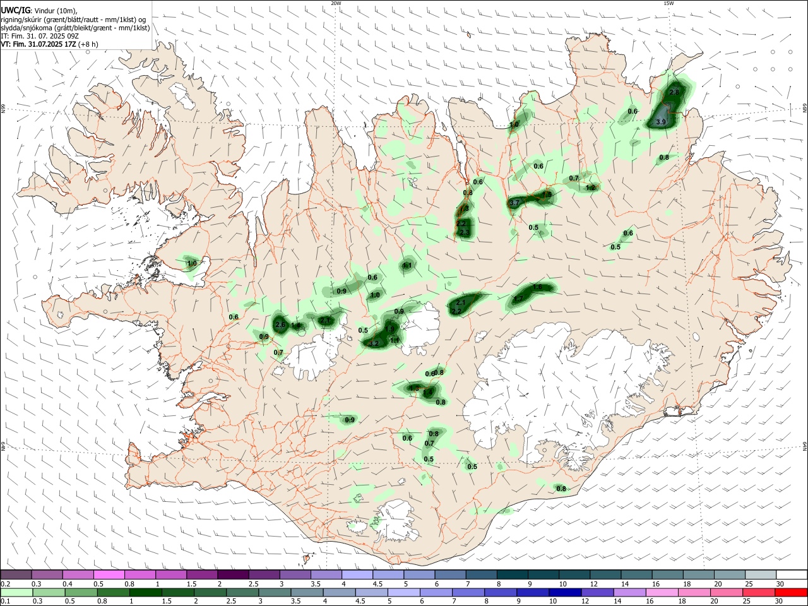Select the 2.8 precipitation label above 3.9

[674, 92]
